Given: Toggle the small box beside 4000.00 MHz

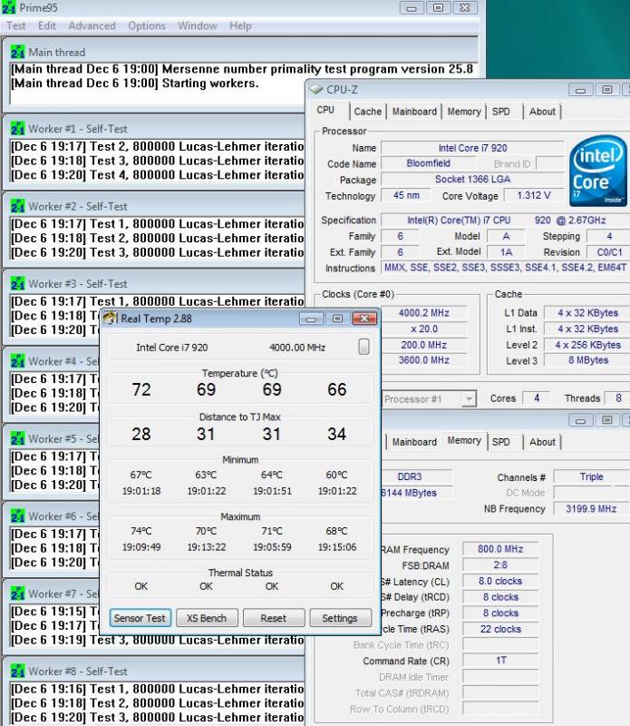Looking at the screenshot, I should click(x=363, y=347).
